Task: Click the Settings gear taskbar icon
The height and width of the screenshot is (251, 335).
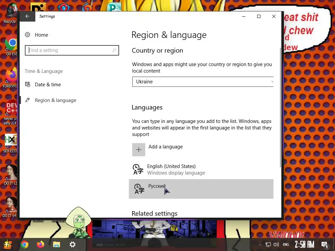Action: [72, 244]
